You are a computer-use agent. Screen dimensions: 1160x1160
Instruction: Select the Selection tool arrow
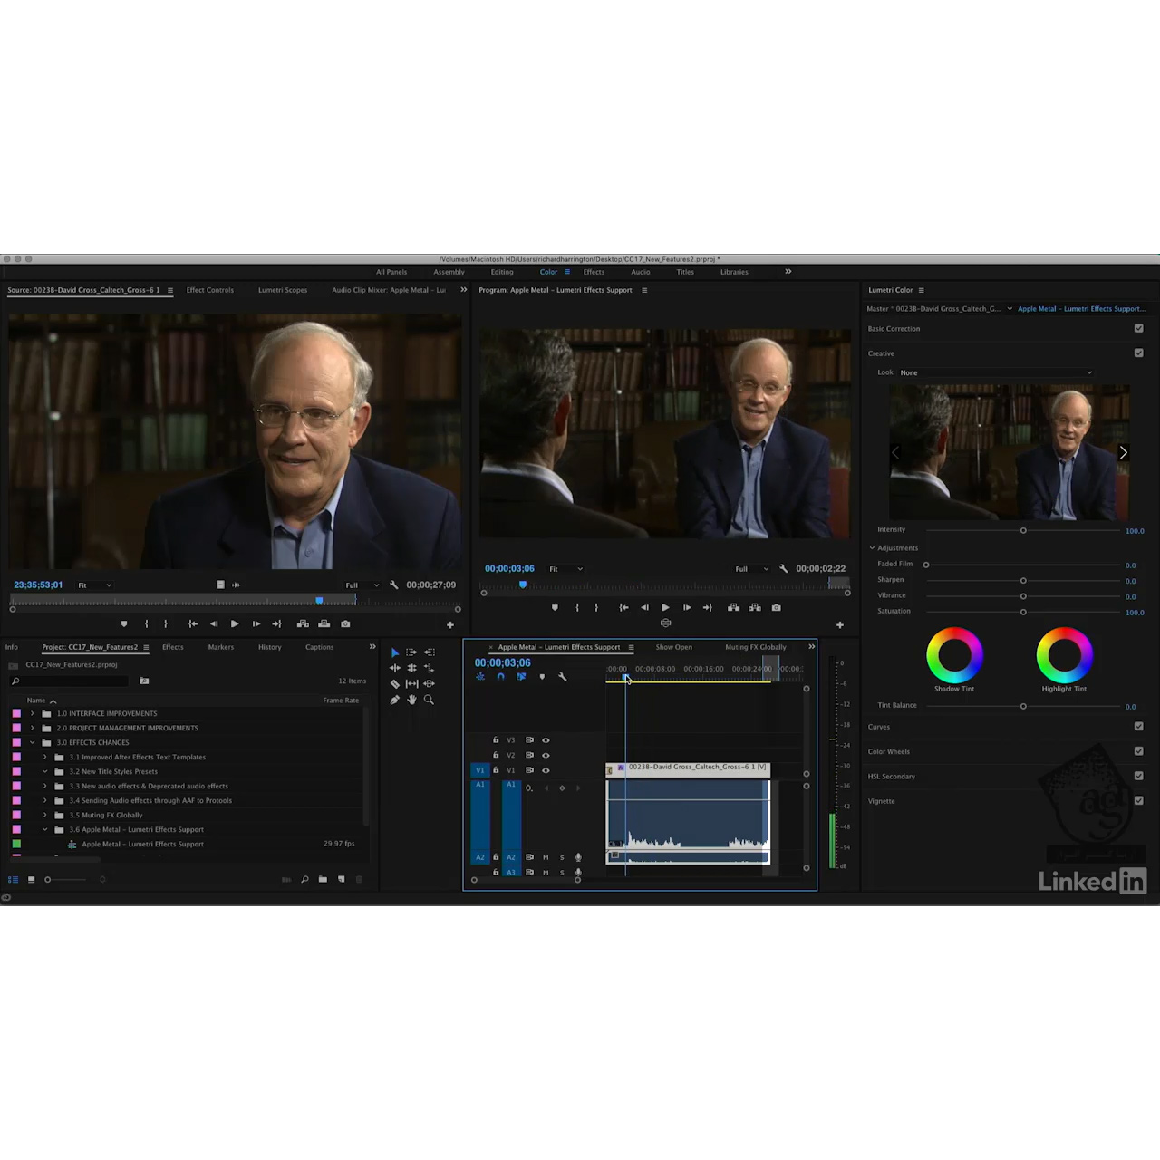tap(395, 652)
